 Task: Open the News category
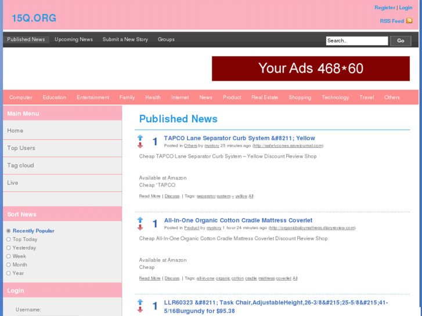coord(206,97)
